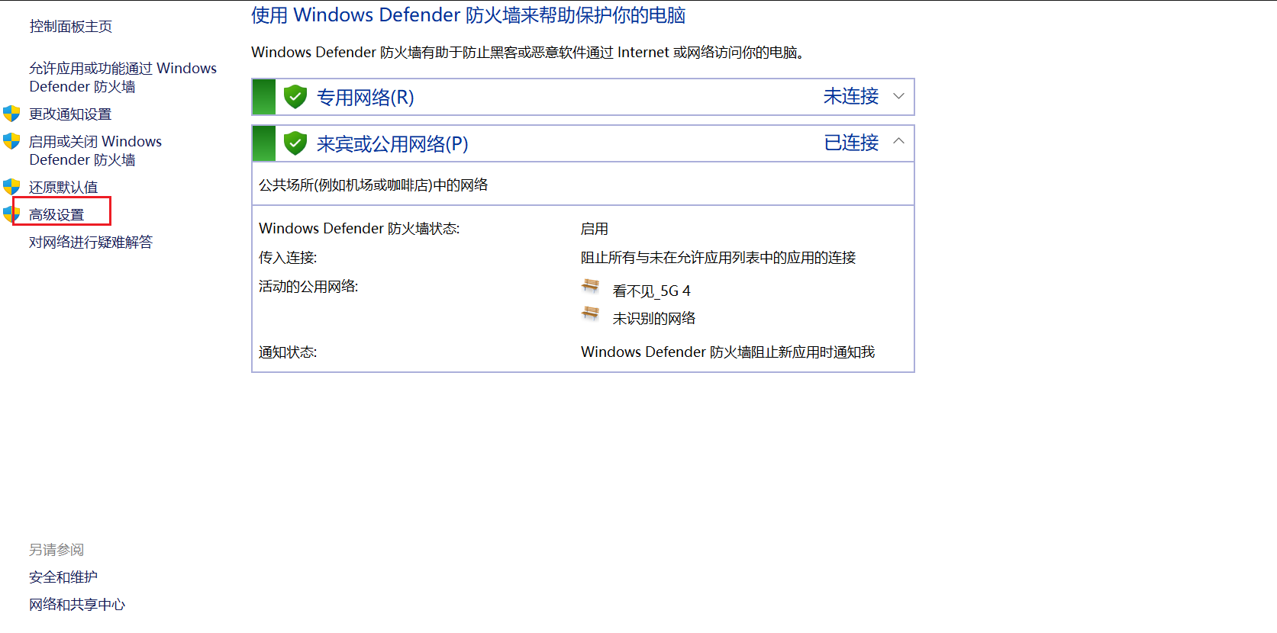Click the 未连接 status text
Image resolution: width=1277 pixels, height=633 pixels.
[850, 96]
